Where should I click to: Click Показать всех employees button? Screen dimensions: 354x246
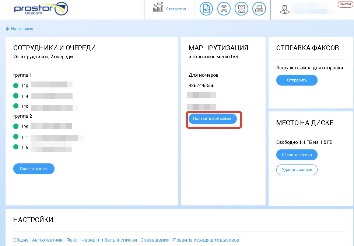34,169
